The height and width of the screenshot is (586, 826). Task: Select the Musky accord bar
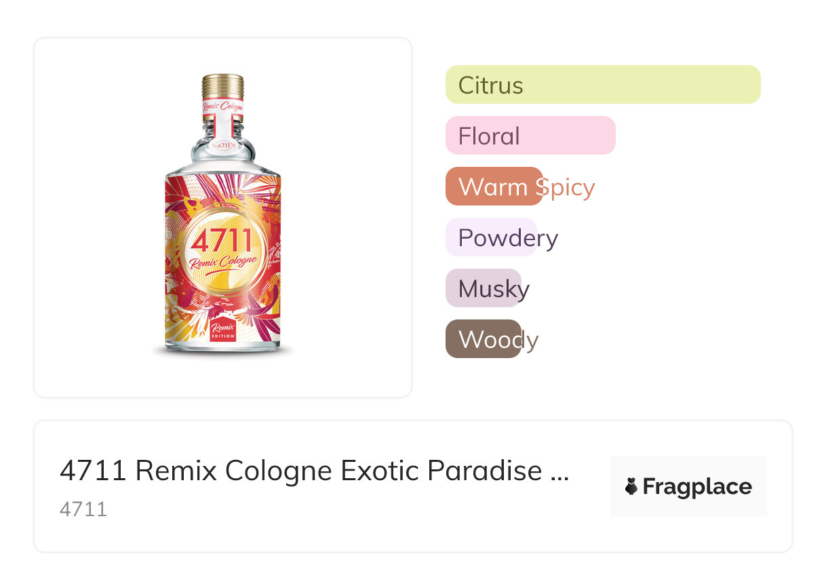[x=483, y=288]
